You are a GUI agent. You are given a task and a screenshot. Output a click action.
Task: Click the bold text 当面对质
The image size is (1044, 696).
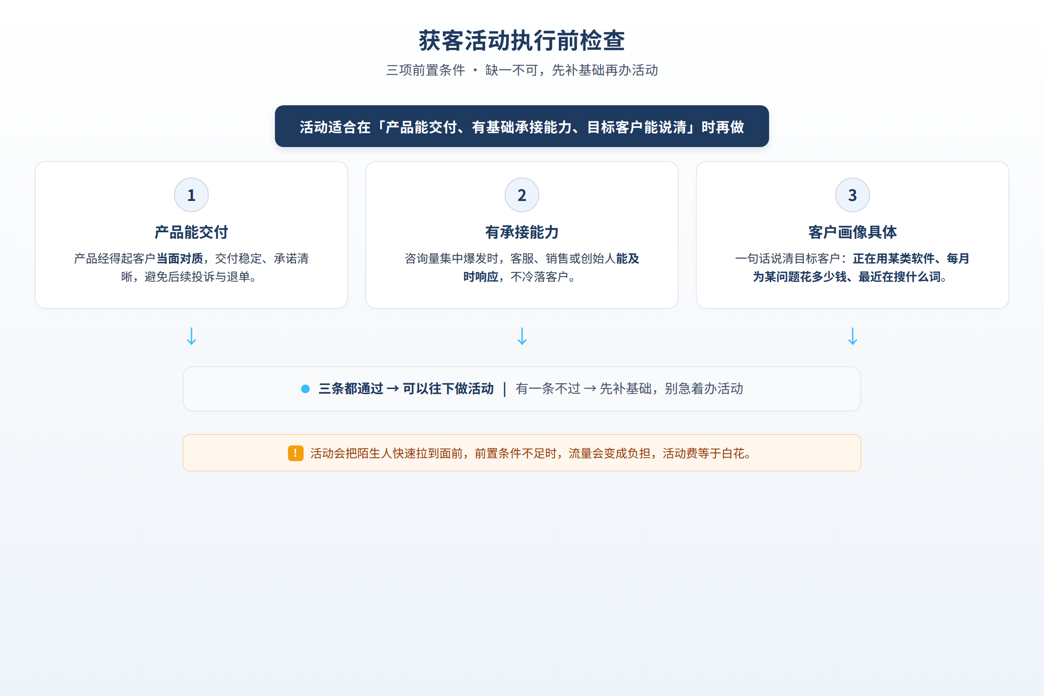coord(180,258)
